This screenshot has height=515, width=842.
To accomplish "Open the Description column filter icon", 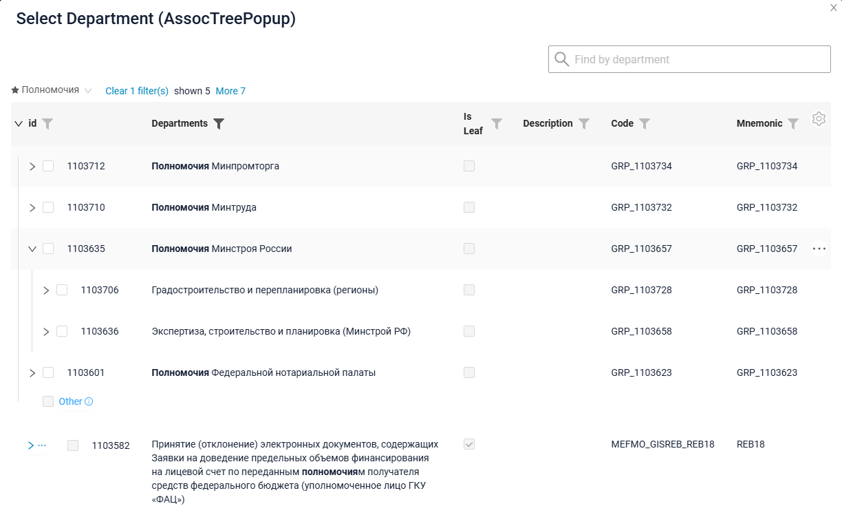I will point(584,124).
